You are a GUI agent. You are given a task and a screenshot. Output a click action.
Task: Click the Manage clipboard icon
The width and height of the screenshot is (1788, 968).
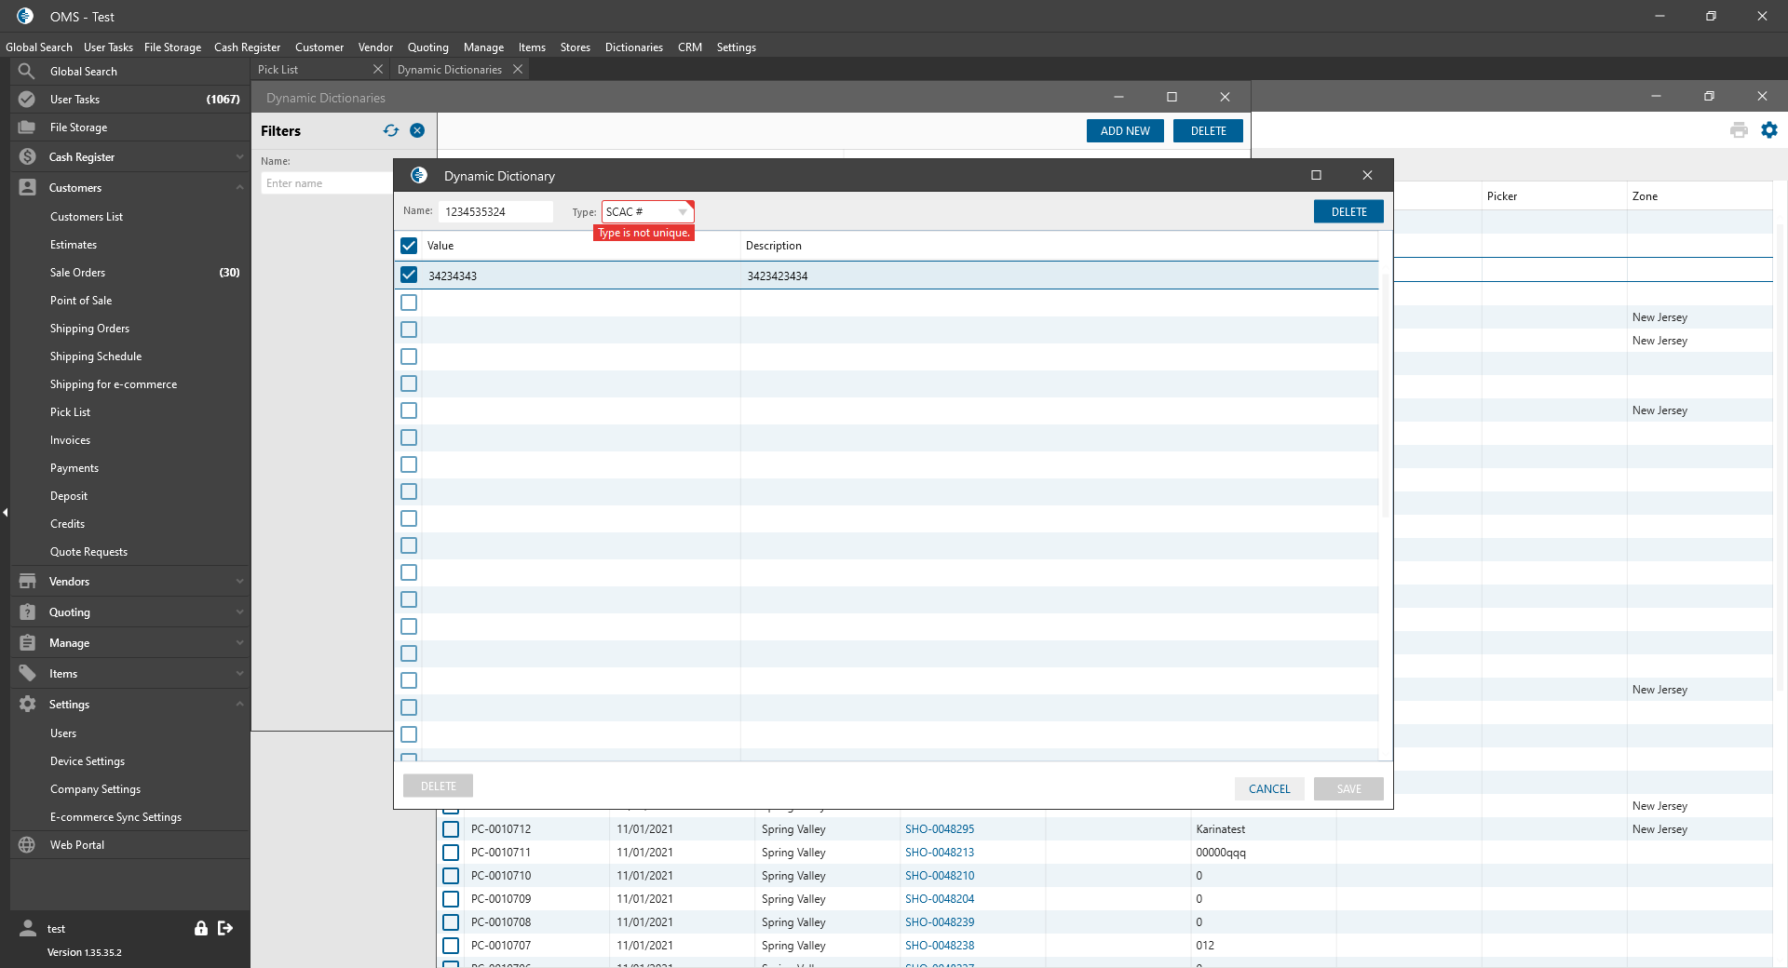(27, 642)
